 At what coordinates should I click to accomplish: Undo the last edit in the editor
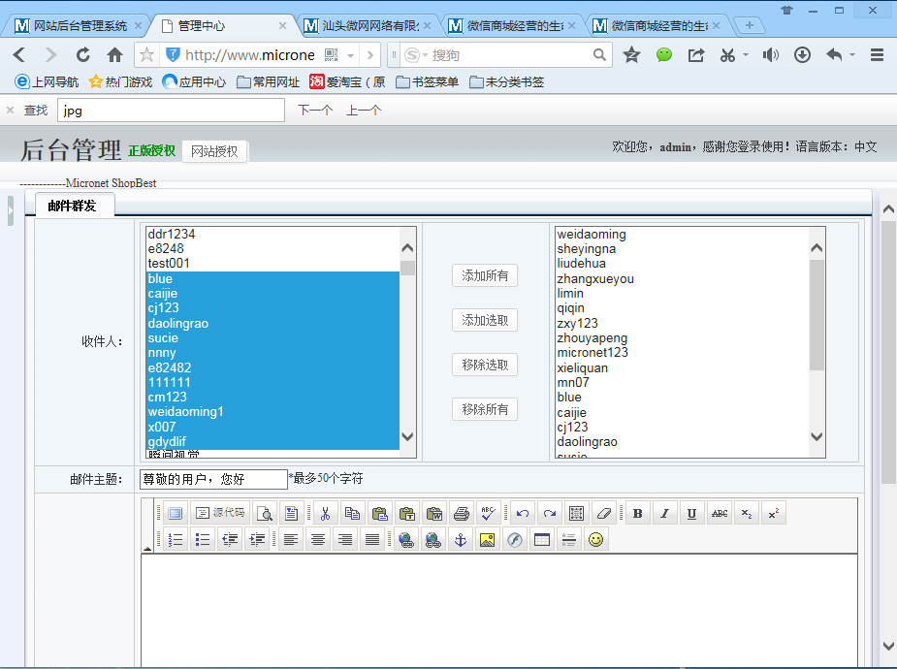click(523, 513)
